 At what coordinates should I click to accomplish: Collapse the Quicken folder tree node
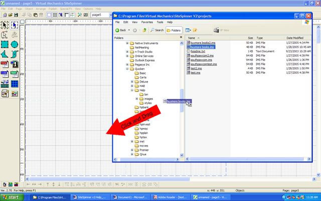(126, 69)
